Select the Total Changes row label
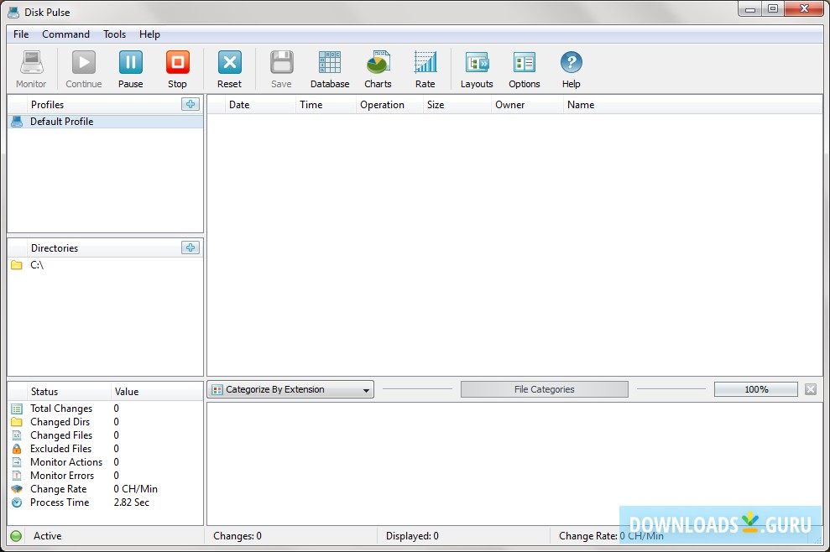 [61, 409]
